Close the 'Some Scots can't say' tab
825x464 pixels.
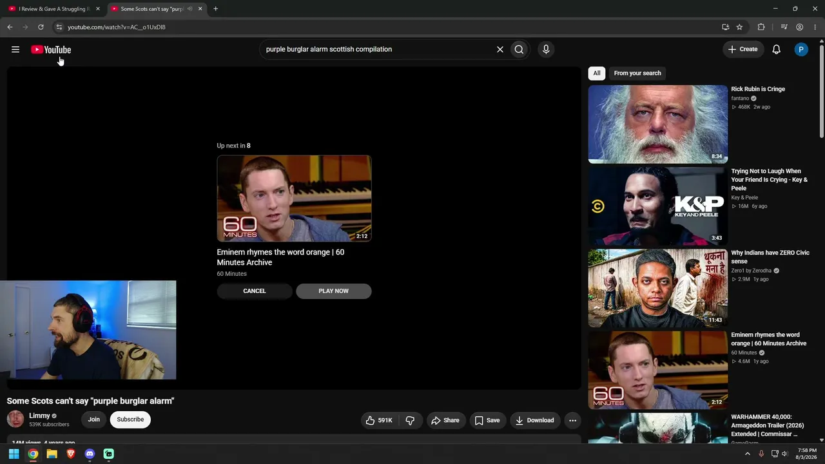pyautogui.click(x=200, y=9)
